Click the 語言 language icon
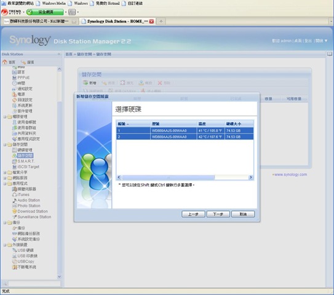The width and height of the screenshot is (334, 295). coord(14,72)
